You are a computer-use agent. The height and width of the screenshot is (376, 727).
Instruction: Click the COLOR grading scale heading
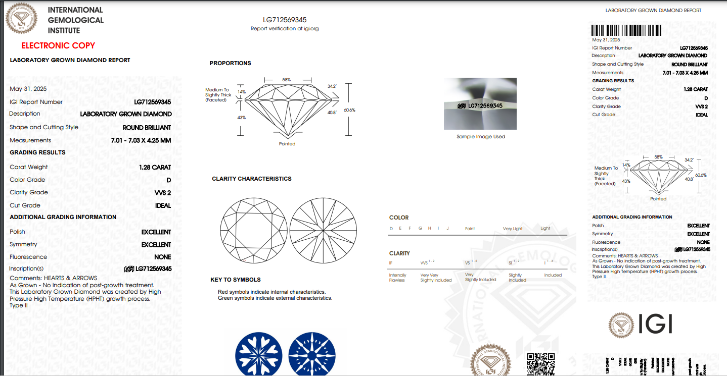[x=399, y=218]
